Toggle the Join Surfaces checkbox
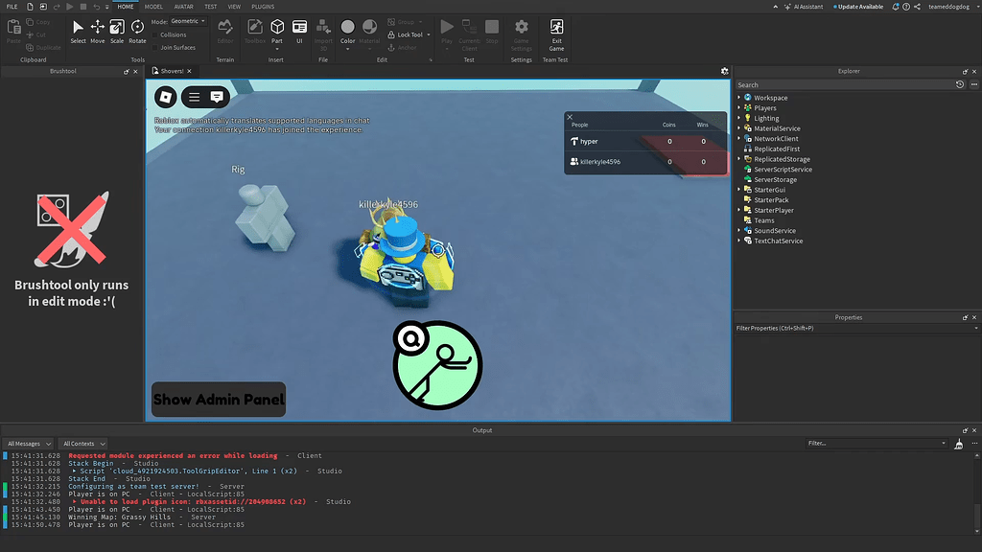 tap(155, 48)
